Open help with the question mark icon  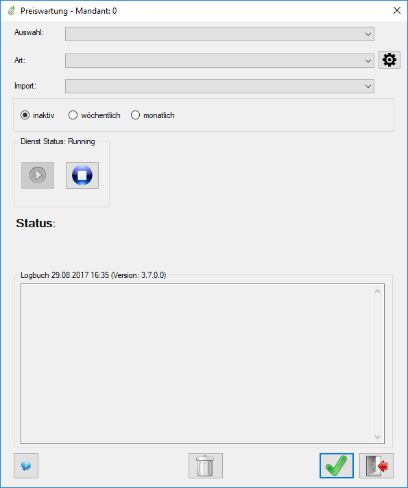coord(26,465)
